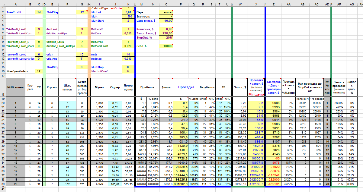Click the deposit cell 80558,10

click(x=240, y=184)
